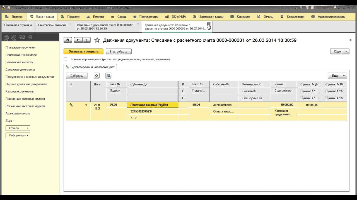Viewport: 357px width, 200px height.
Task: Close the form with the x
Action: (351, 40)
